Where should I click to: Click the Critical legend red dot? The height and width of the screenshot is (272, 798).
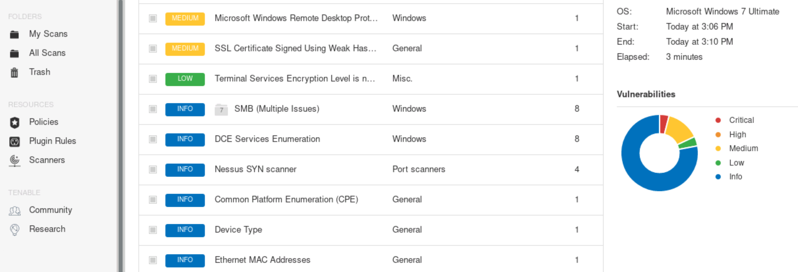click(x=718, y=120)
